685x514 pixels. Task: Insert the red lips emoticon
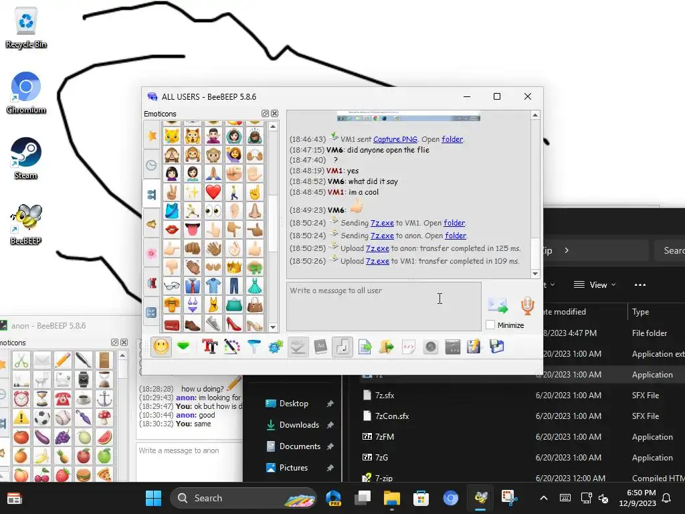pos(172,230)
